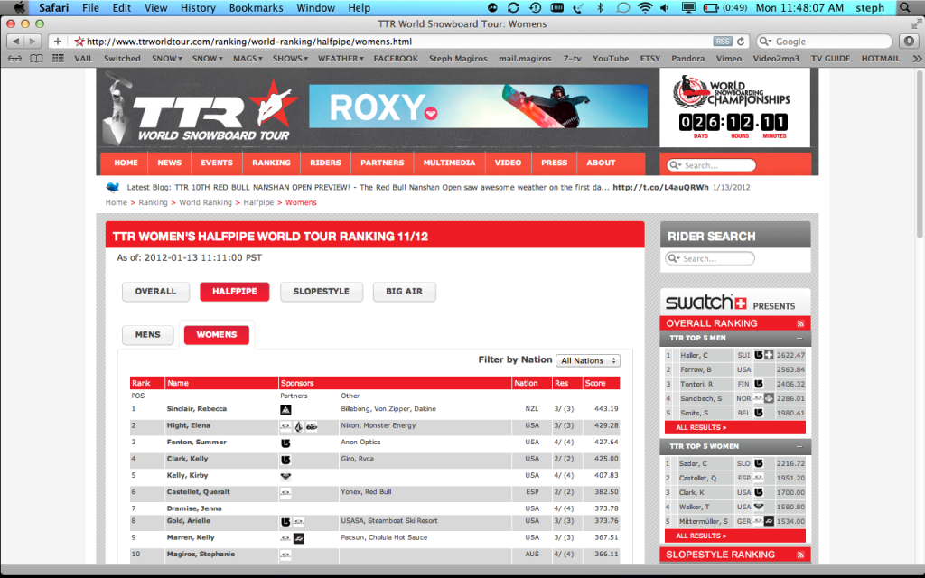Reload the page with the refresh icon

(x=742, y=42)
